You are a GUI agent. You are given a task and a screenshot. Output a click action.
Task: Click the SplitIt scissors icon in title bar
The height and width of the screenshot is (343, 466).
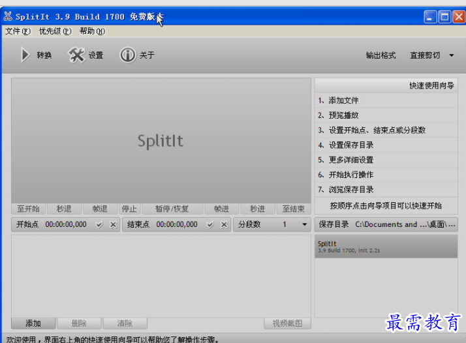click(x=8, y=16)
